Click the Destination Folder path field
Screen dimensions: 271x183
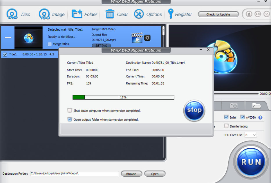click(75, 173)
